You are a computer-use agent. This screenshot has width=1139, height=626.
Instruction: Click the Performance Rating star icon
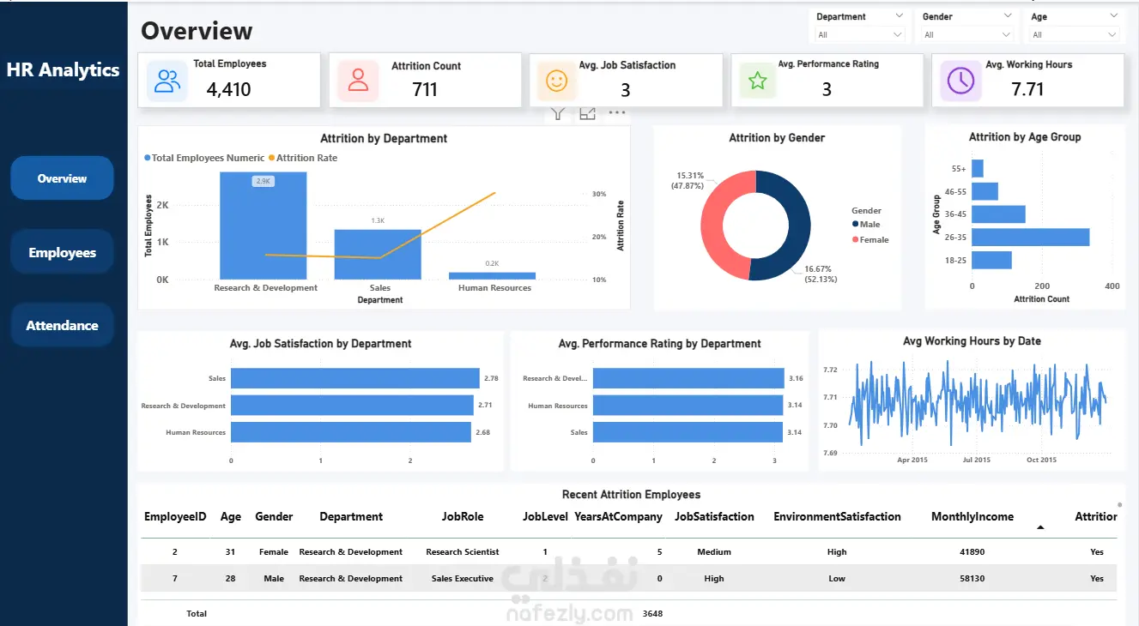pyautogui.click(x=757, y=81)
